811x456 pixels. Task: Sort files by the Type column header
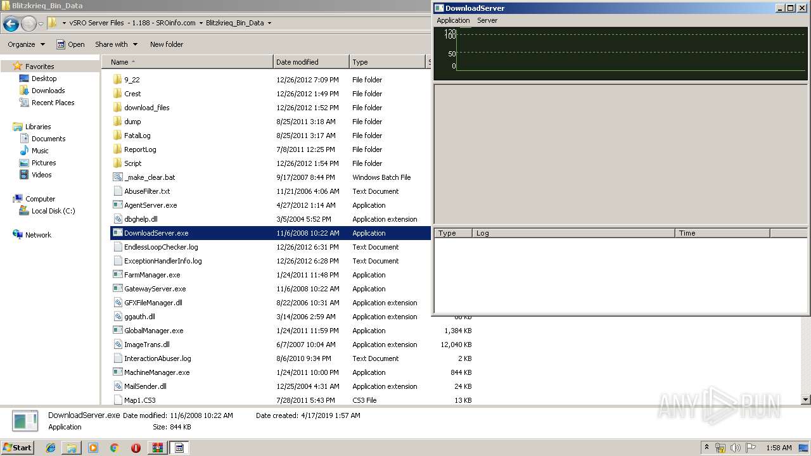[x=388, y=62]
